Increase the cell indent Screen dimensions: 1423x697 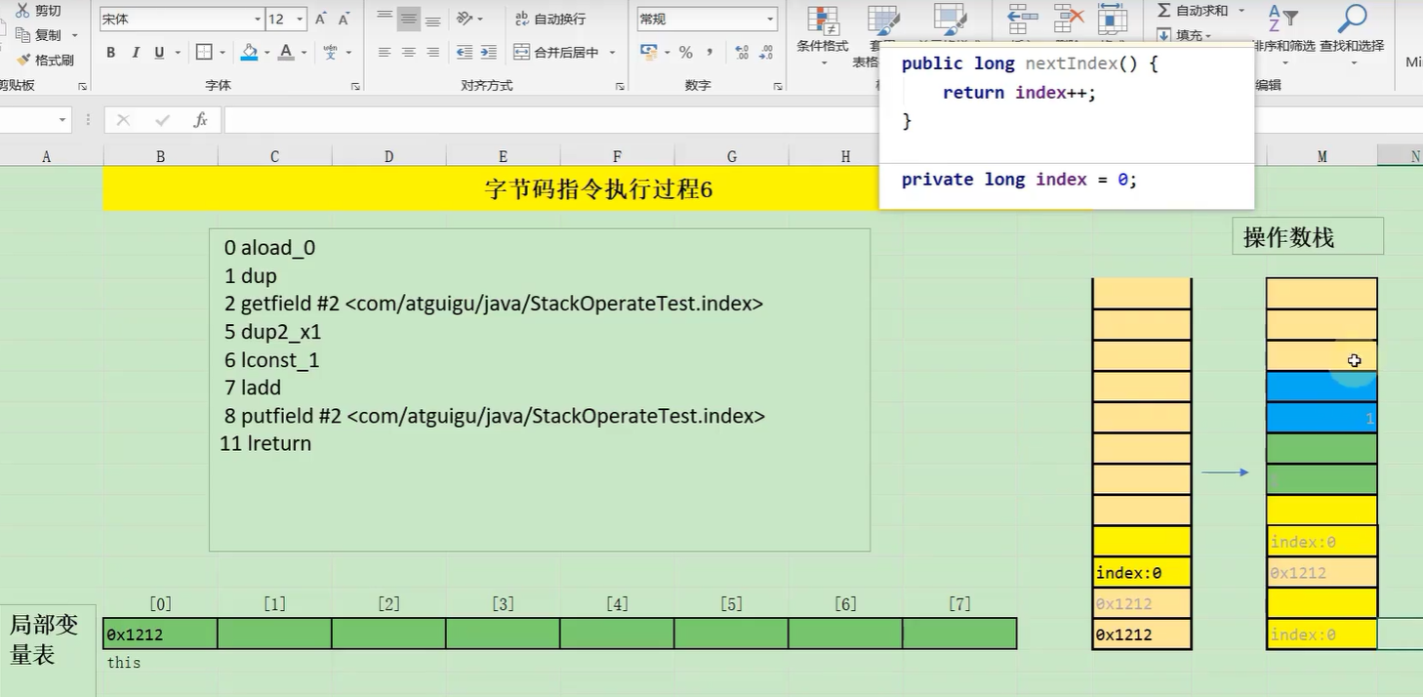[489, 53]
